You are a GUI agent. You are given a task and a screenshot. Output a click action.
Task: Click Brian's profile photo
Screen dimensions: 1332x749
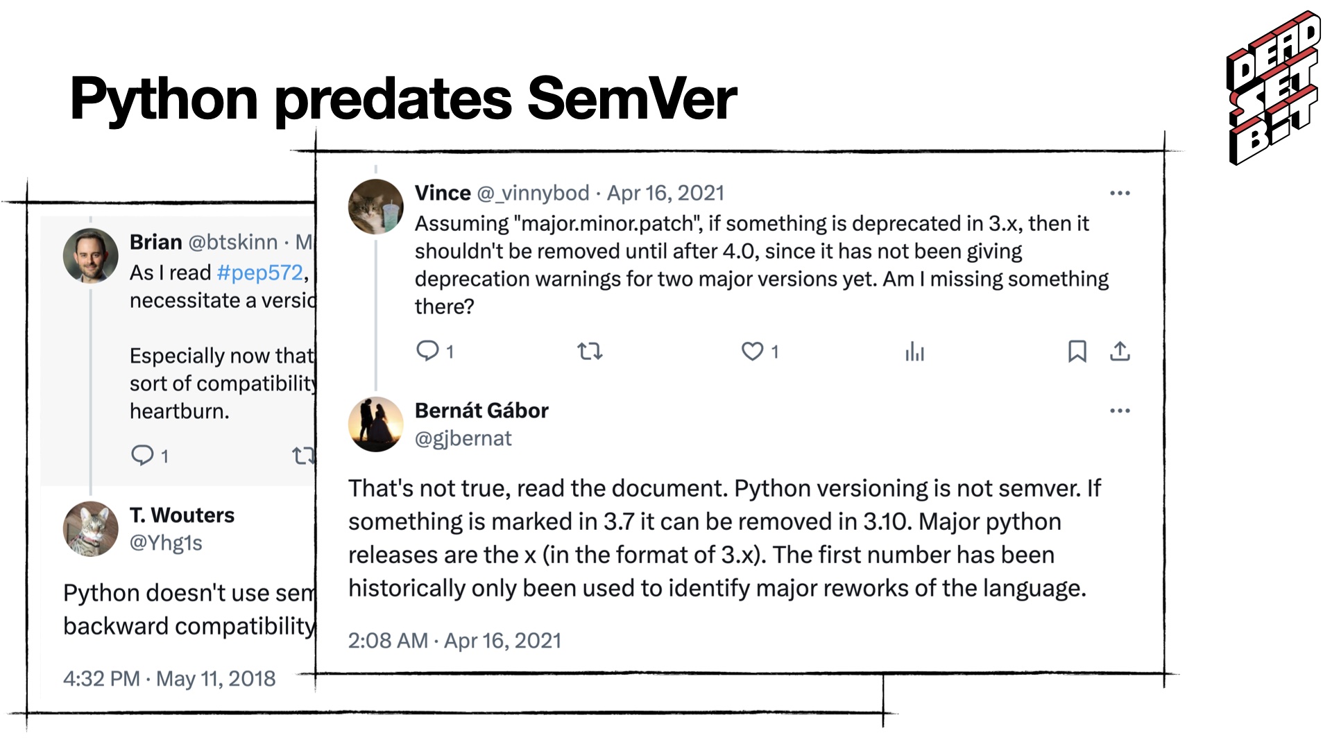pyautogui.click(x=91, y=255)
